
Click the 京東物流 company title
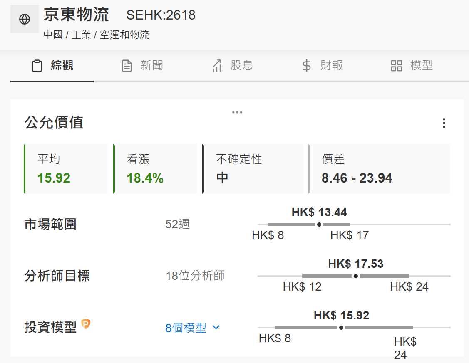(x=76, y=15)
